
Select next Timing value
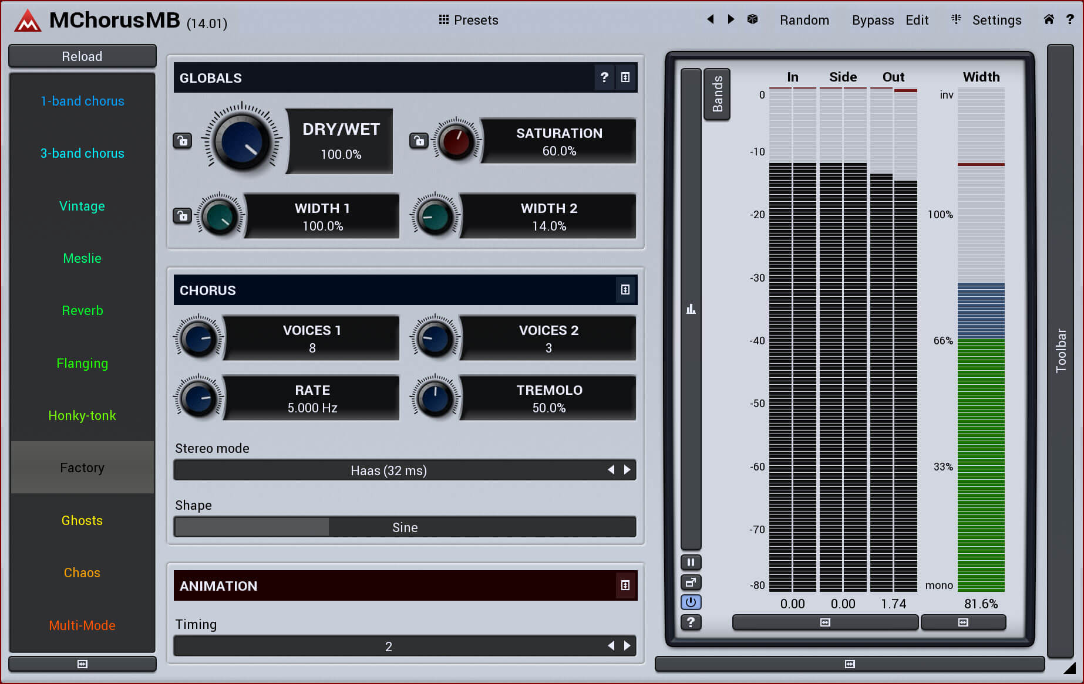tap(627, 646)
